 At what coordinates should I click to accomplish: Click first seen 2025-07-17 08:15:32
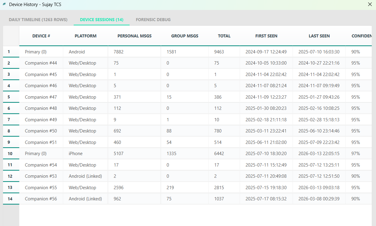(266, 199)
